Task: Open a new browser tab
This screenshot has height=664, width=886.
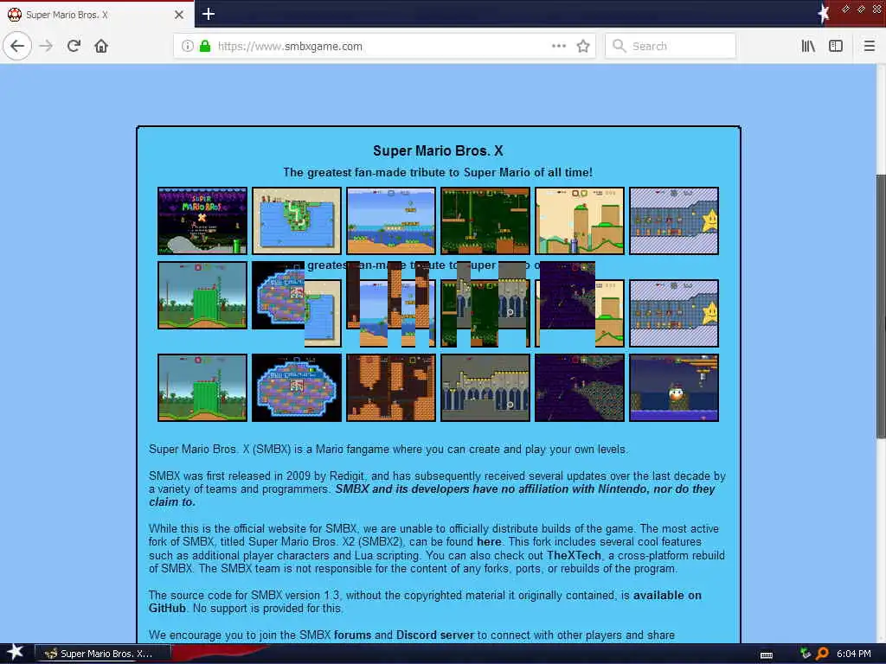Action: tap(208, 14)
